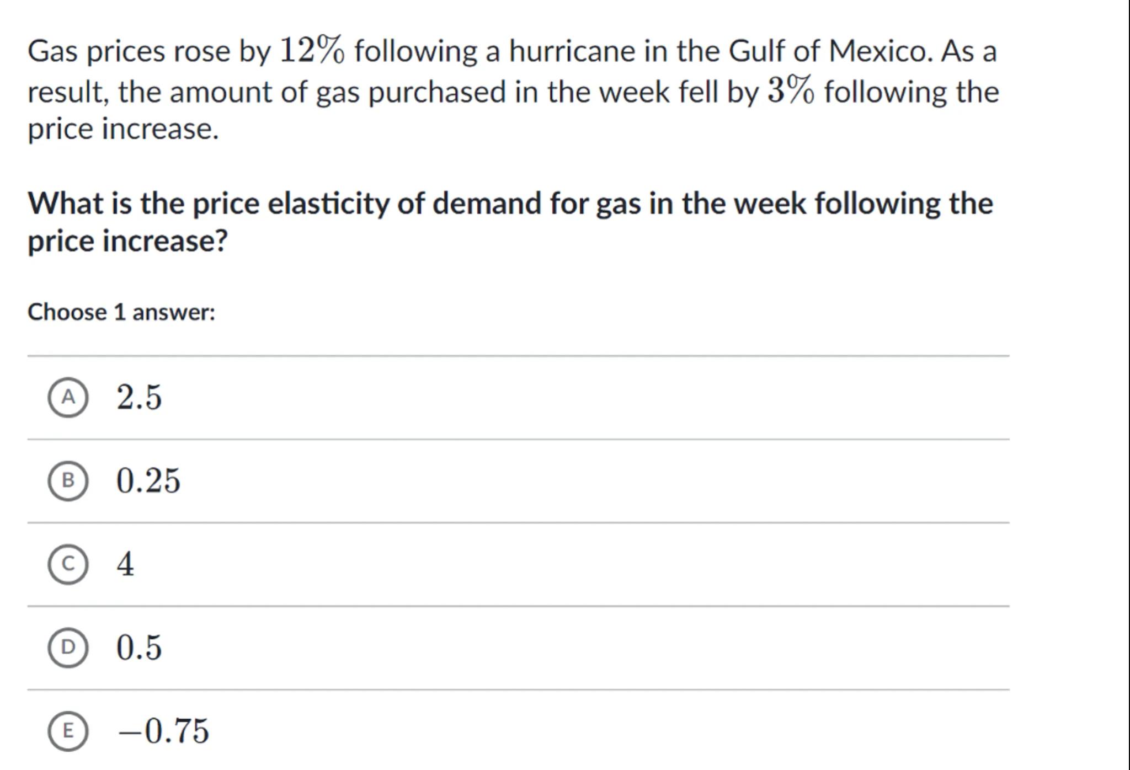Click the bold text "price increase?"

click(127, 241)
